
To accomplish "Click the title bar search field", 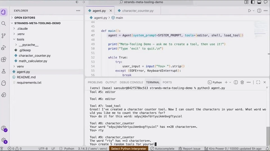I will click(x=141, y=2).
